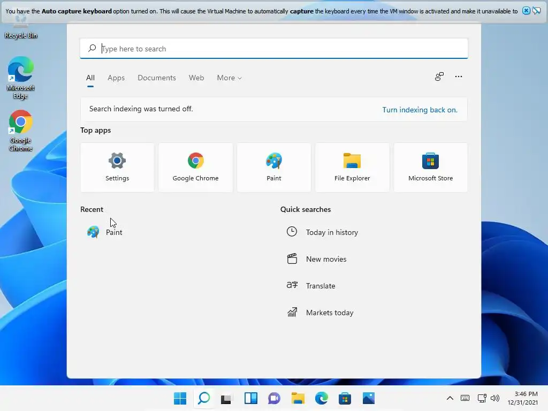Screen dimensions: 548x411
Task: Click the Search icon on the taskbar
Action: (x=204, y=398)
